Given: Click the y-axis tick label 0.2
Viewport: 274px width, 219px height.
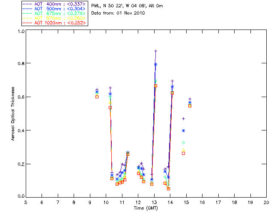Looking at the screenshot, I should [21, 164].
